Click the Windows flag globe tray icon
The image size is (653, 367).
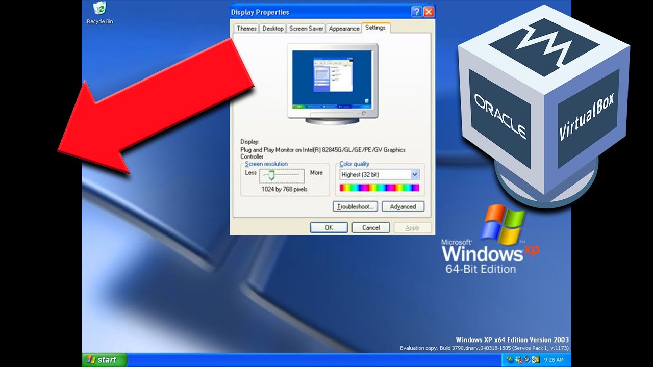click(x=510, y=360)
